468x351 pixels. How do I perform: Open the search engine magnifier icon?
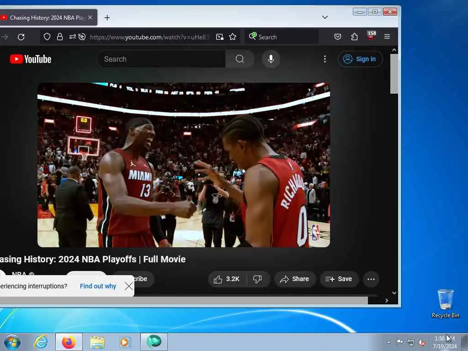(252, 37)
